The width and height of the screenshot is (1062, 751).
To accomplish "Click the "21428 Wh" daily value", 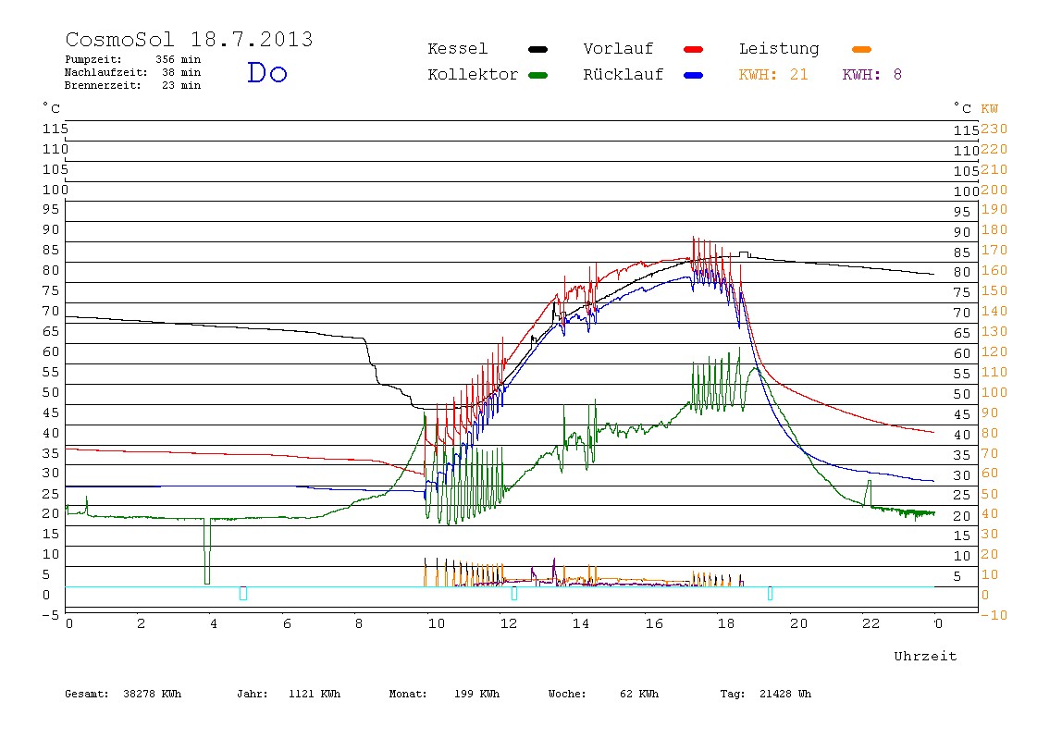I will pos(785,694).
